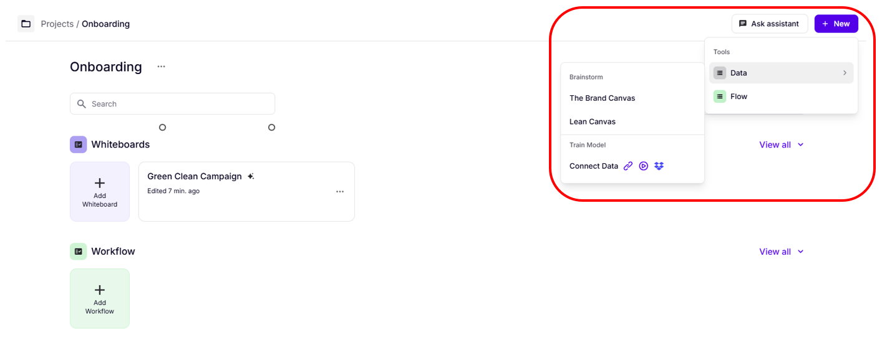Click the purple New button
This screenshot has width=882, height=340.
(x=836, y=24)
